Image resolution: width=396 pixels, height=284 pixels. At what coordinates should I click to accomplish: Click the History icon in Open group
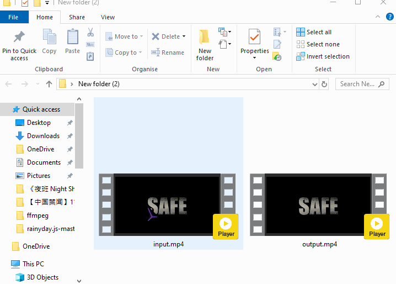point(277,56)
